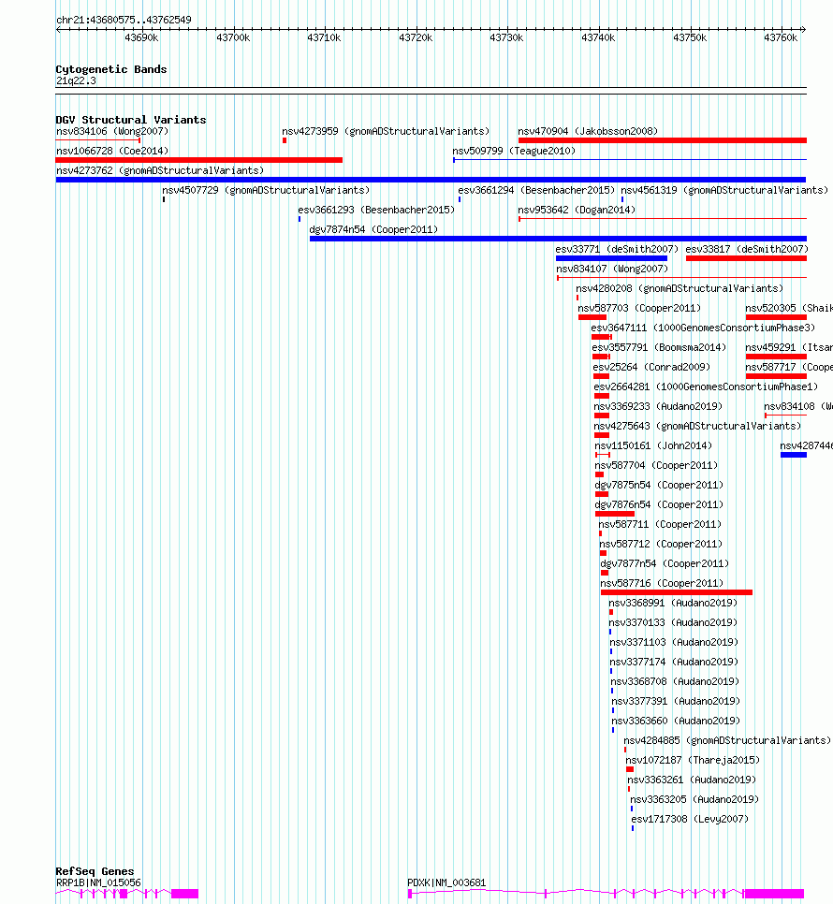The height and width of the screenshot is (904, 833).
Task: Click dgv7874n54 (Cooper2011) label
Action: pos(373,229)
